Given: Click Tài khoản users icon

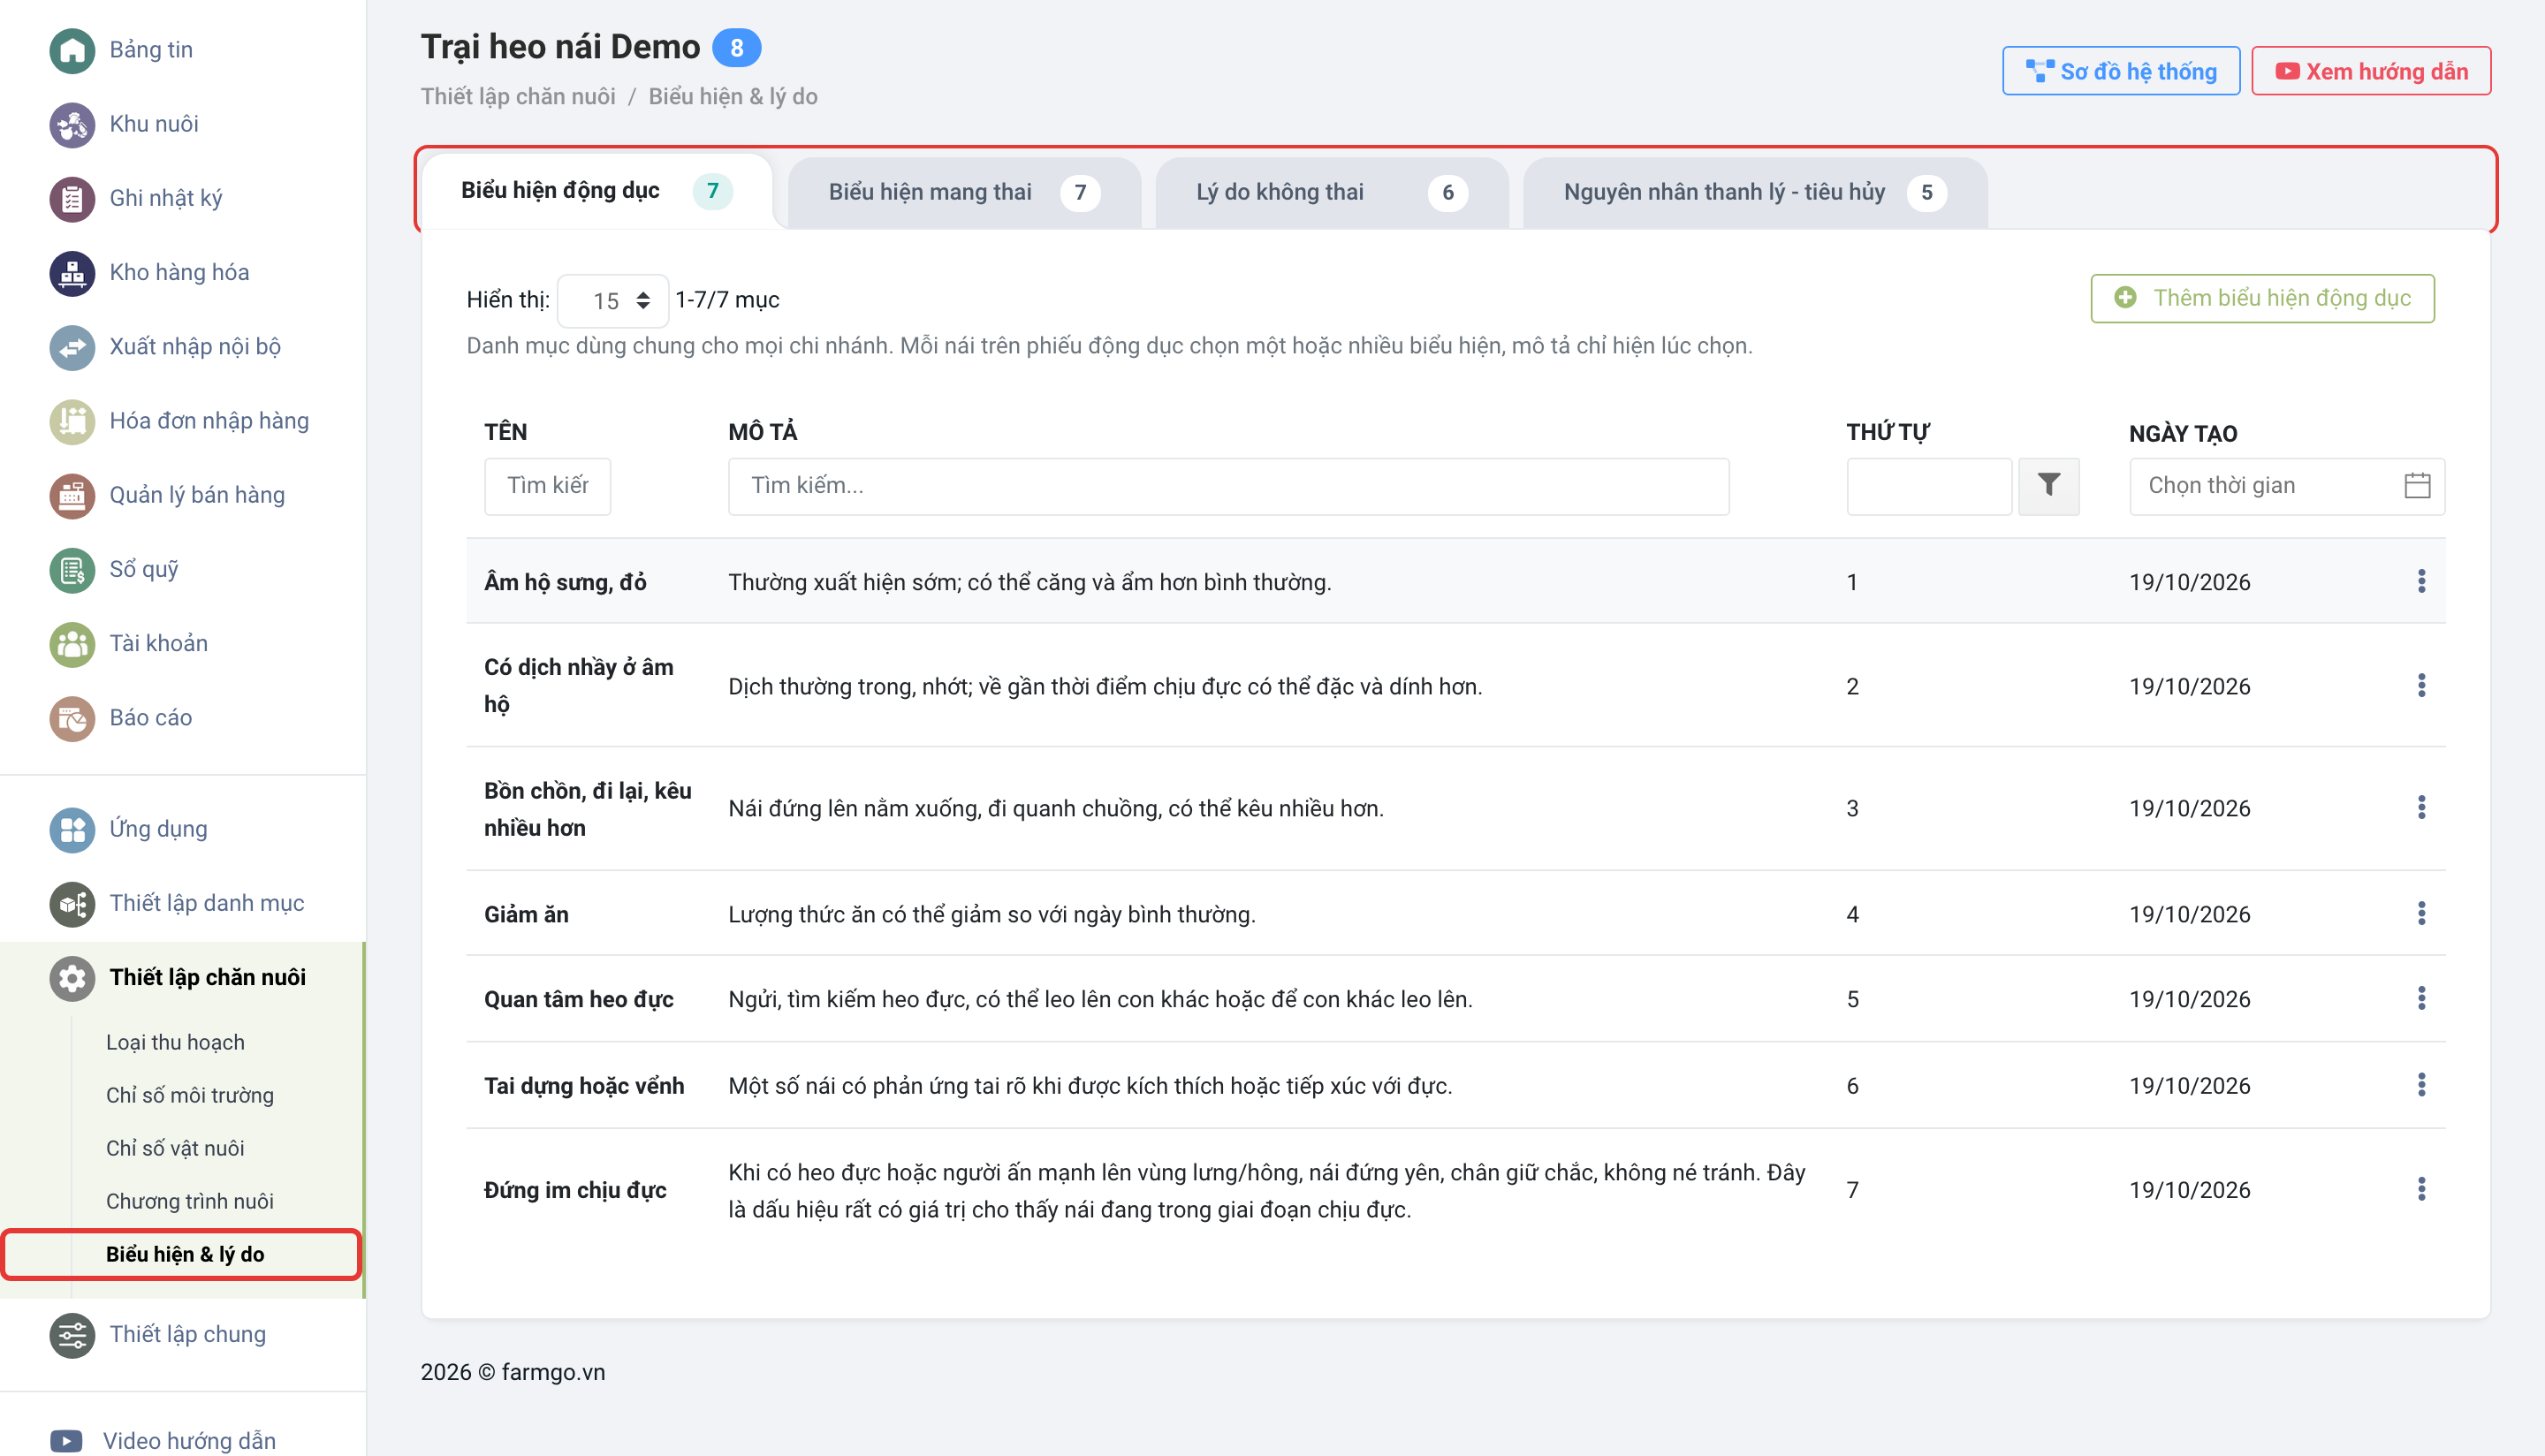Looking at the screenshot, I should point(72,643).
